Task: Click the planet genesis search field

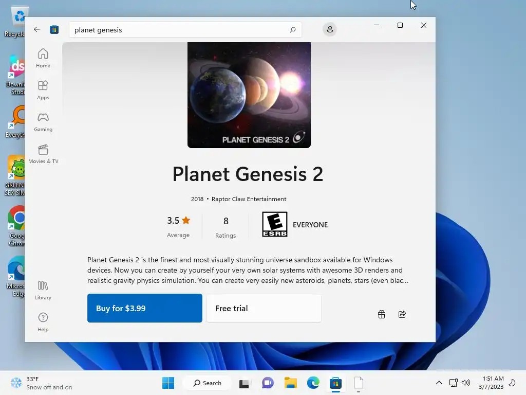Action: [x=185, y=30]
